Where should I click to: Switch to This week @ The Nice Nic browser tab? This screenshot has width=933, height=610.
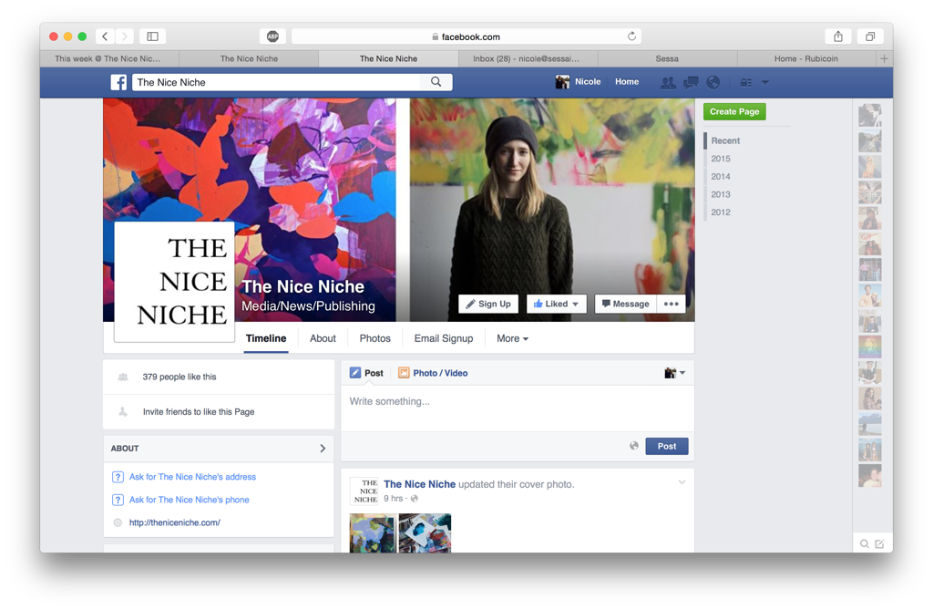(109, 58)
